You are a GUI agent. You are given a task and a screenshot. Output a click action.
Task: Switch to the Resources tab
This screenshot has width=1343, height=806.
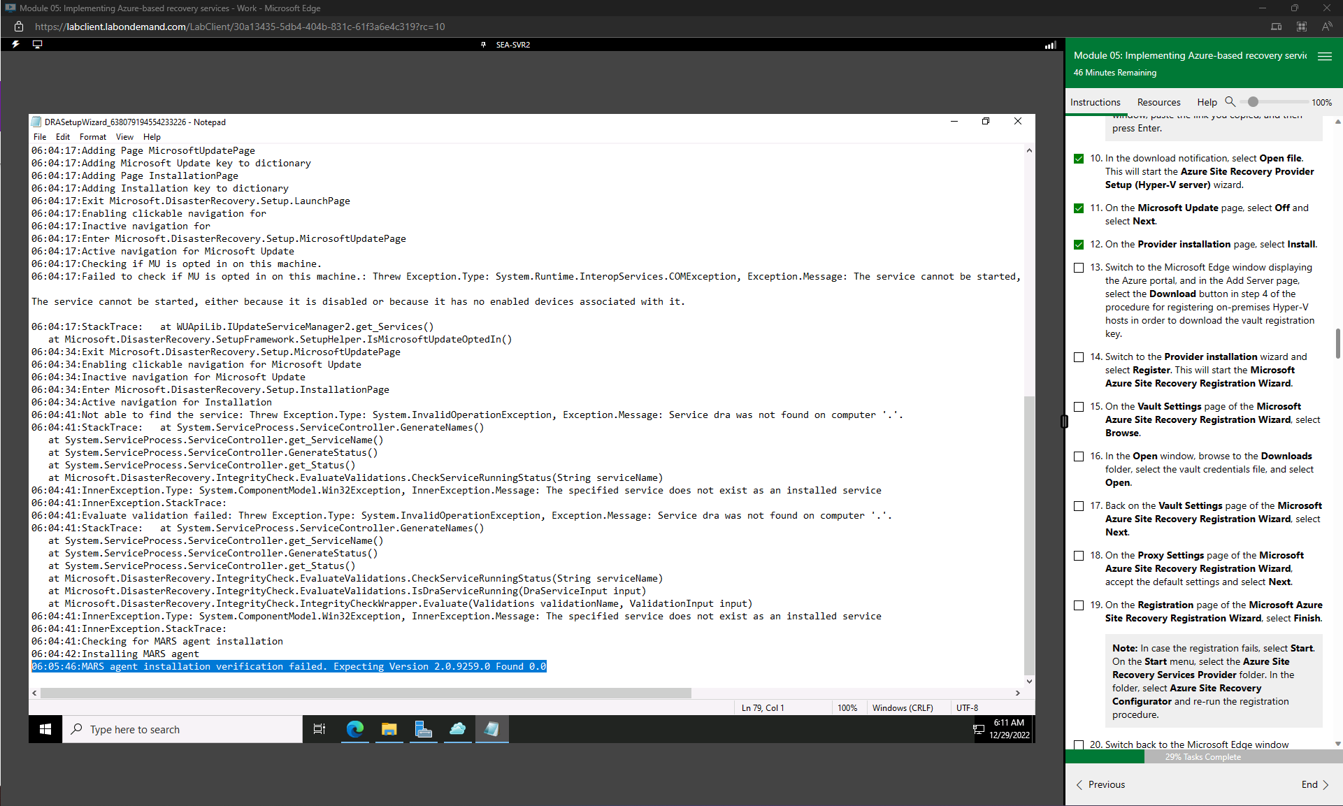tap(1158, 102)
